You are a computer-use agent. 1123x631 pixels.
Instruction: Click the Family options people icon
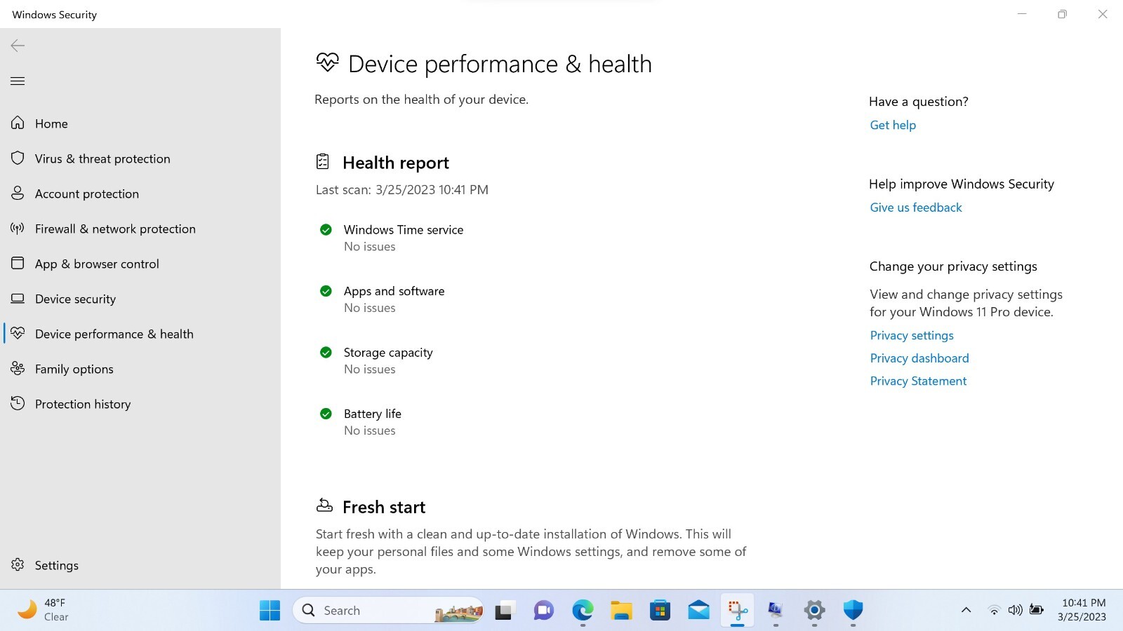(18, 368)
